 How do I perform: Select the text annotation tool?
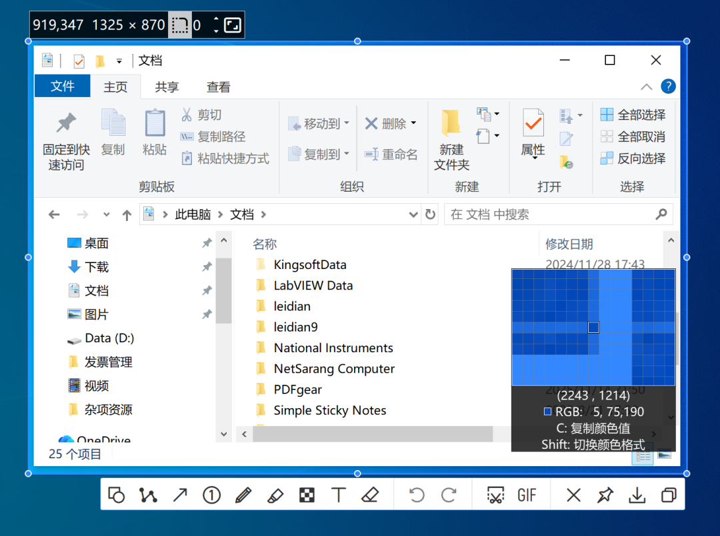339,495
